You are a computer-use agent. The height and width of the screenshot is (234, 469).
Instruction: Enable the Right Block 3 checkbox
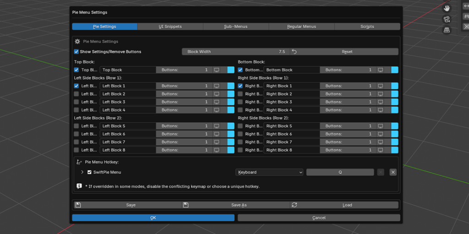click(240, 102)
